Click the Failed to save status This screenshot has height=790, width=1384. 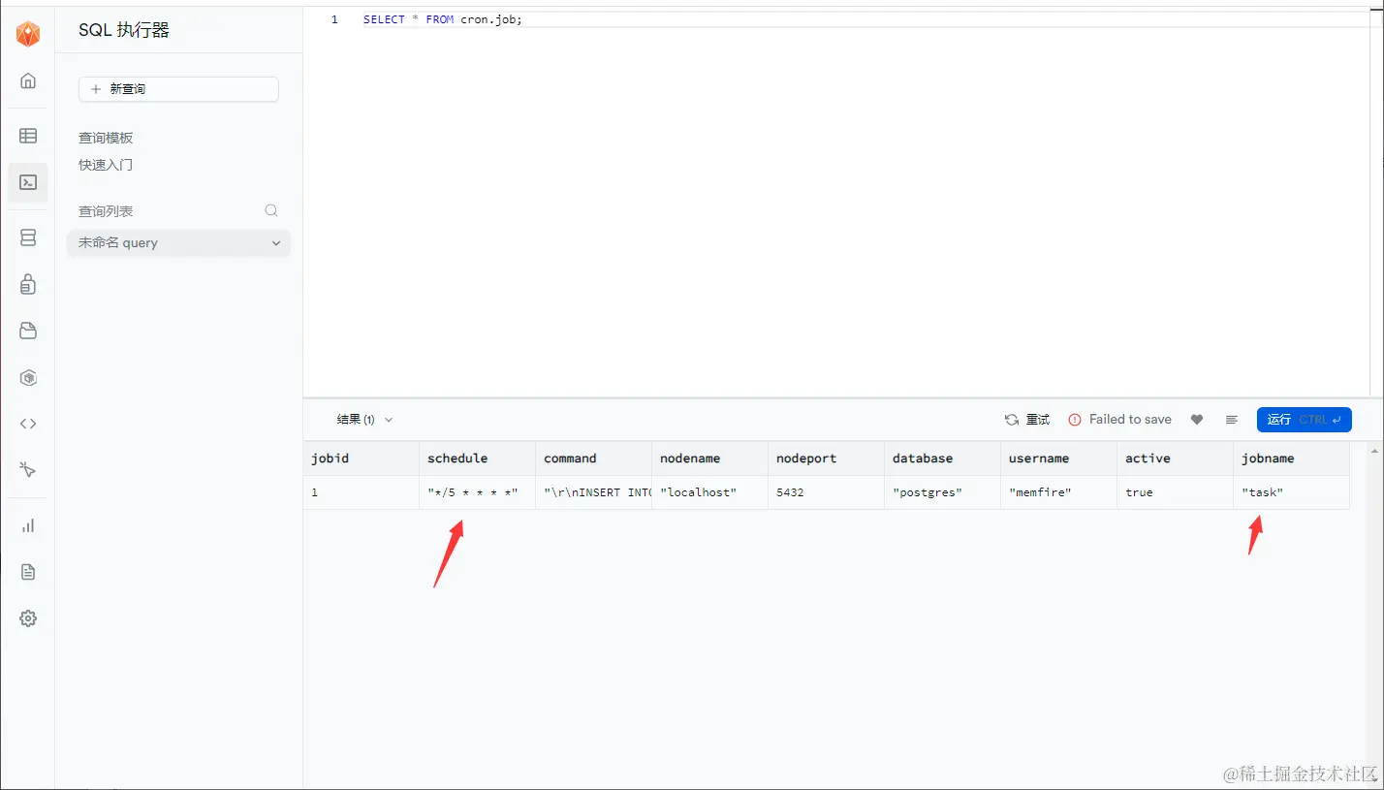click(1119, 420)
